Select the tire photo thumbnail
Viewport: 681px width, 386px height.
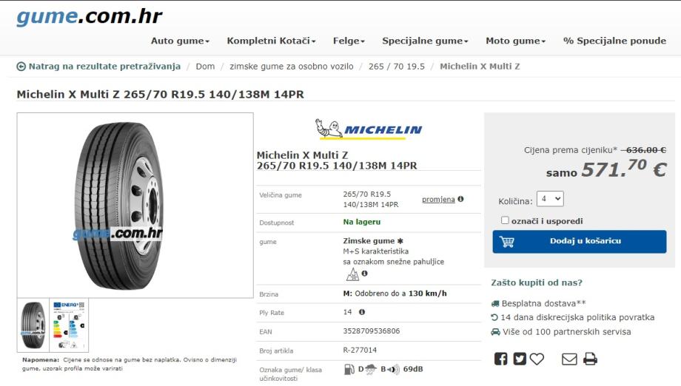pos(33,325)
